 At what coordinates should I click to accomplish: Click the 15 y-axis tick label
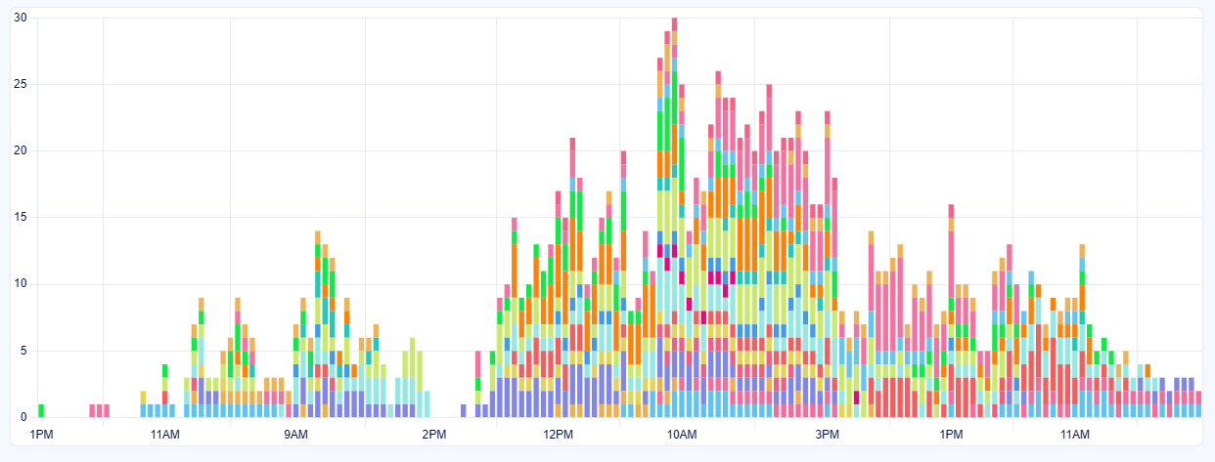click(x=21, y=217)
